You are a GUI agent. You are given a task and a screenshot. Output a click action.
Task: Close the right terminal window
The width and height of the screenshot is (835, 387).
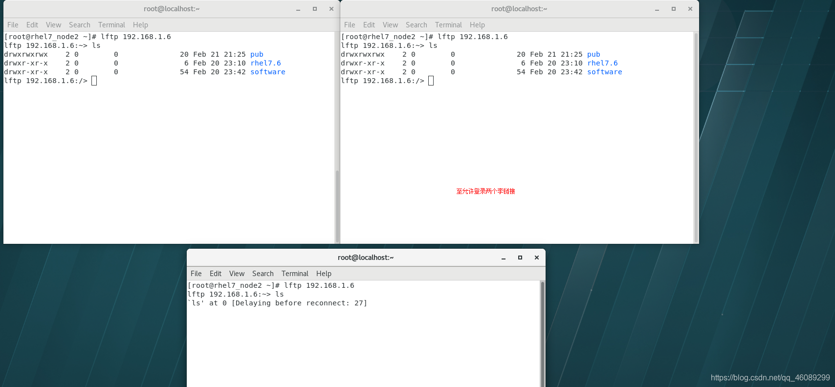coord(690,9)
